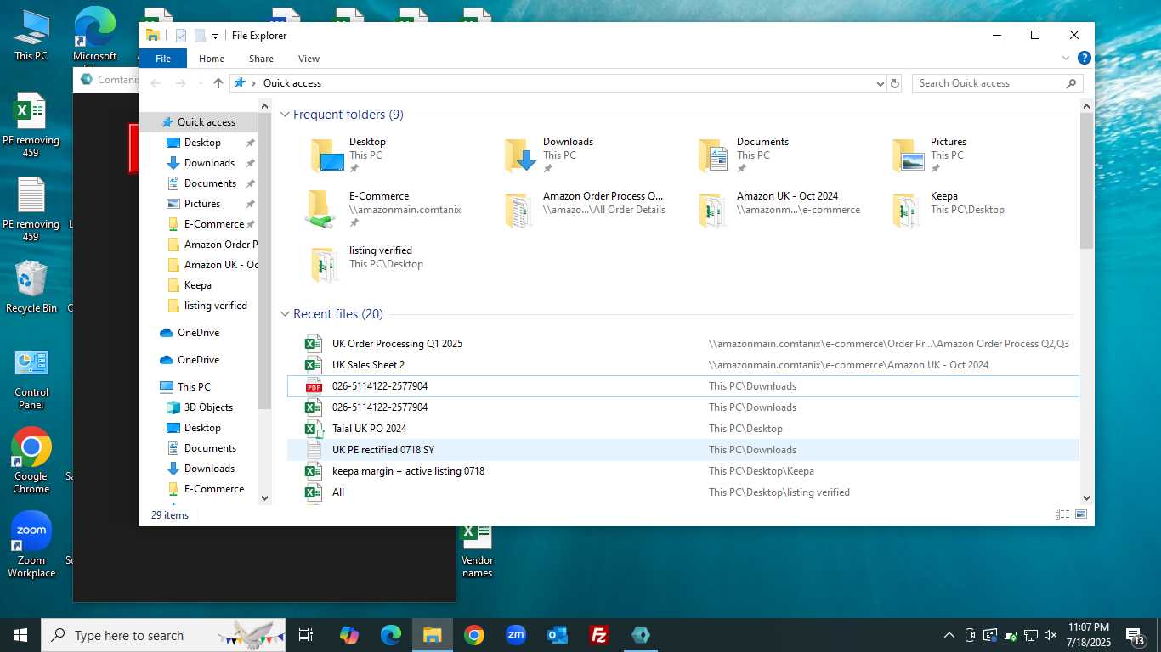This screenshot has height=652, width=1161.
Task: Collapse the Frequent folders group
Action: point(286,115)
